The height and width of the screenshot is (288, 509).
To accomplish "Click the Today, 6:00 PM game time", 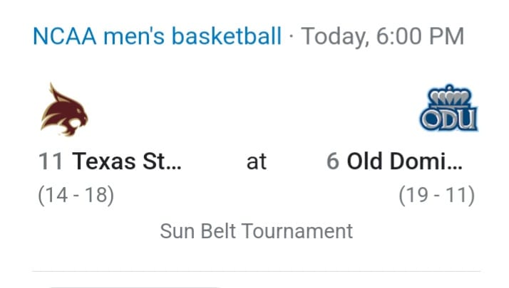I will [382, 36].
